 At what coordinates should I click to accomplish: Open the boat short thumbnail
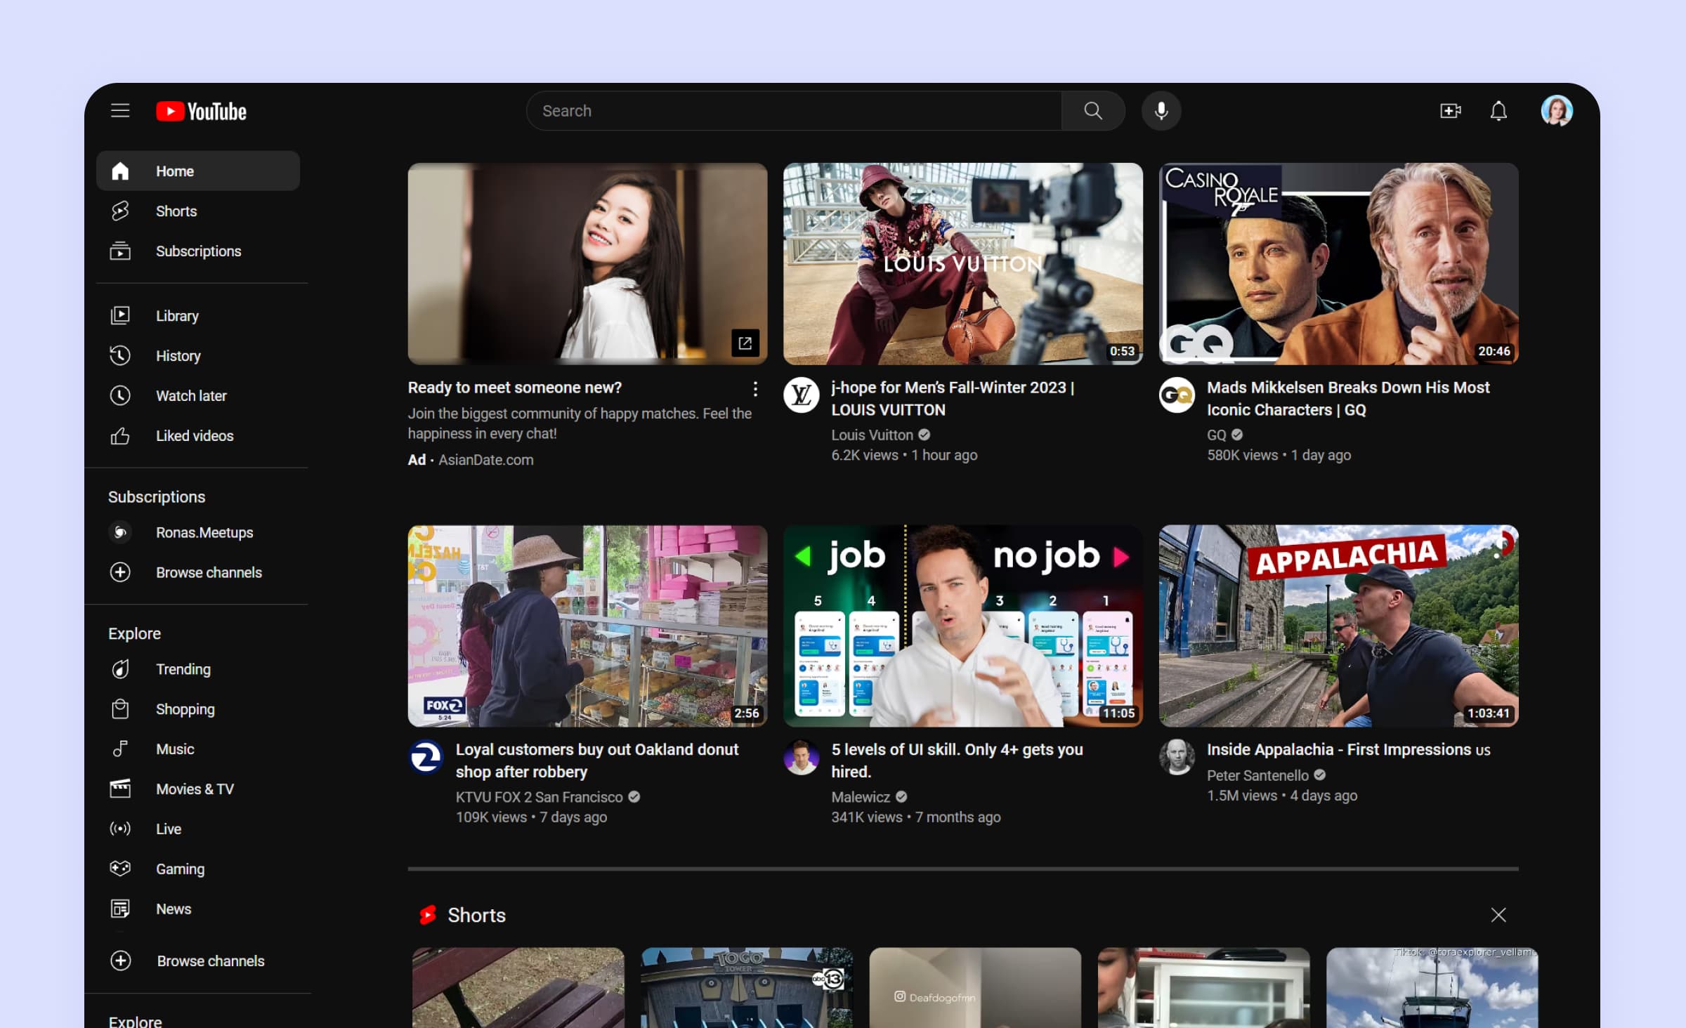click(x=1432, y=987)
